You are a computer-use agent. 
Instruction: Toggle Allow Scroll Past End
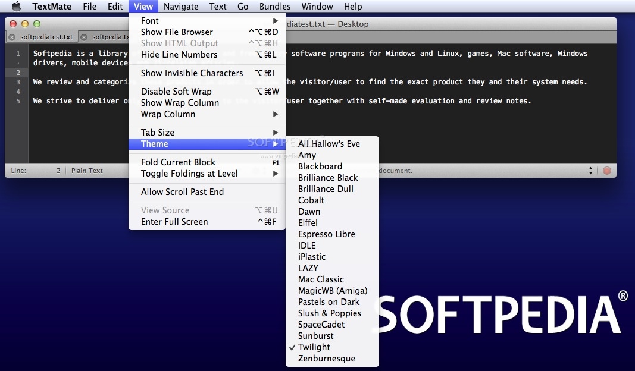207,192
